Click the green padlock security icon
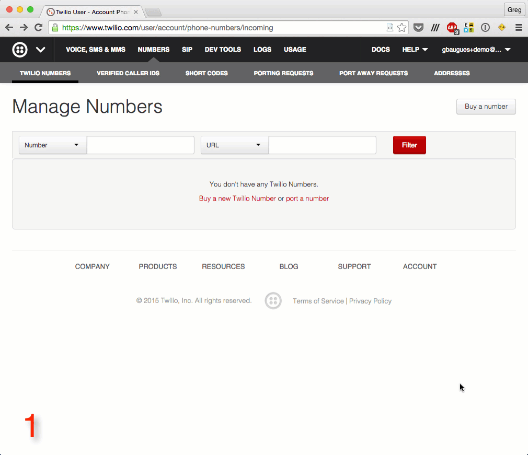The height and width of the screenshot is (455, 528). 55,28
